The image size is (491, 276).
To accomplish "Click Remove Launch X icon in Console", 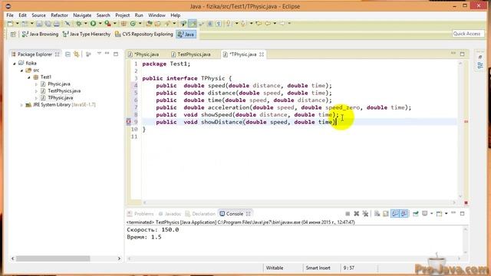I will (356, 214).
